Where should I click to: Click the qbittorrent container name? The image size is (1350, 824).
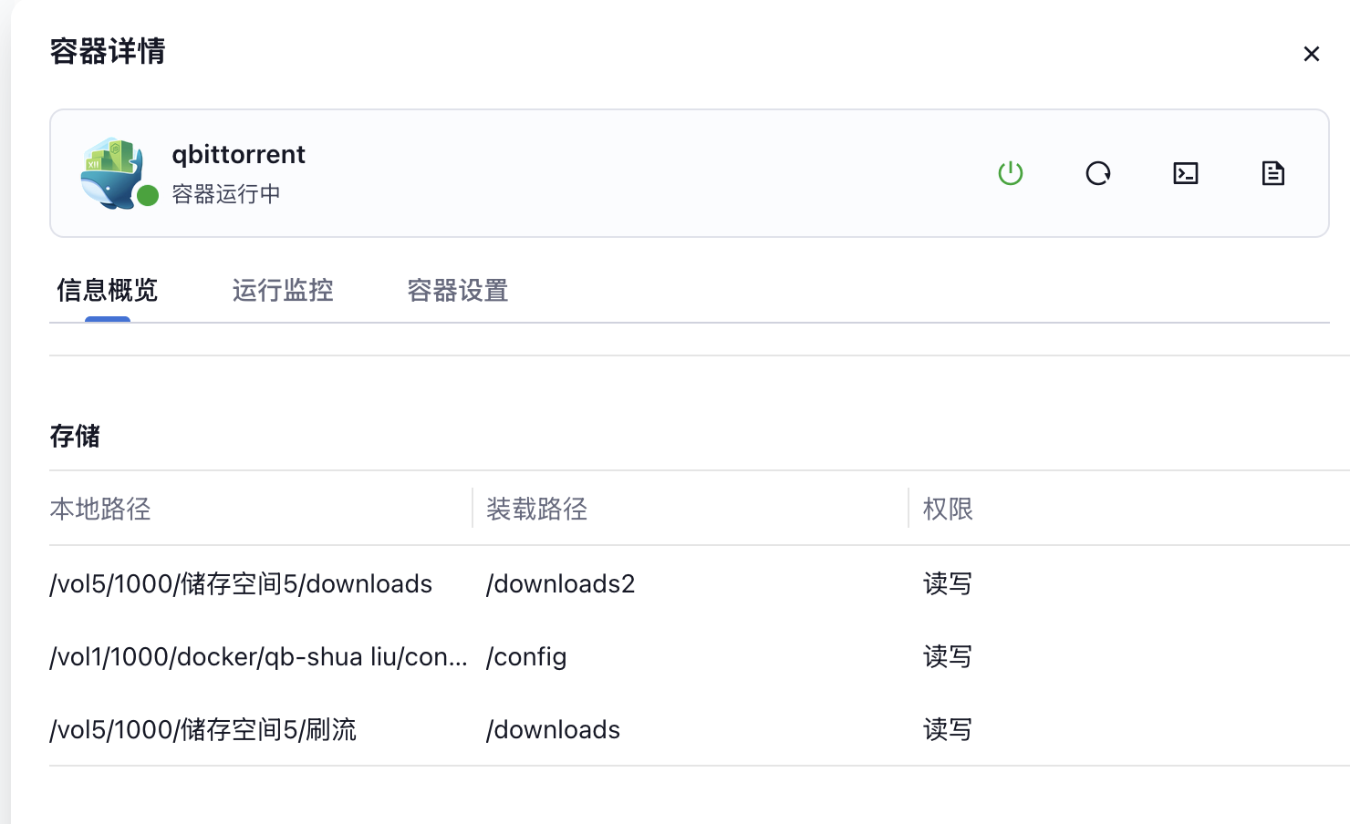pos(238,154)
